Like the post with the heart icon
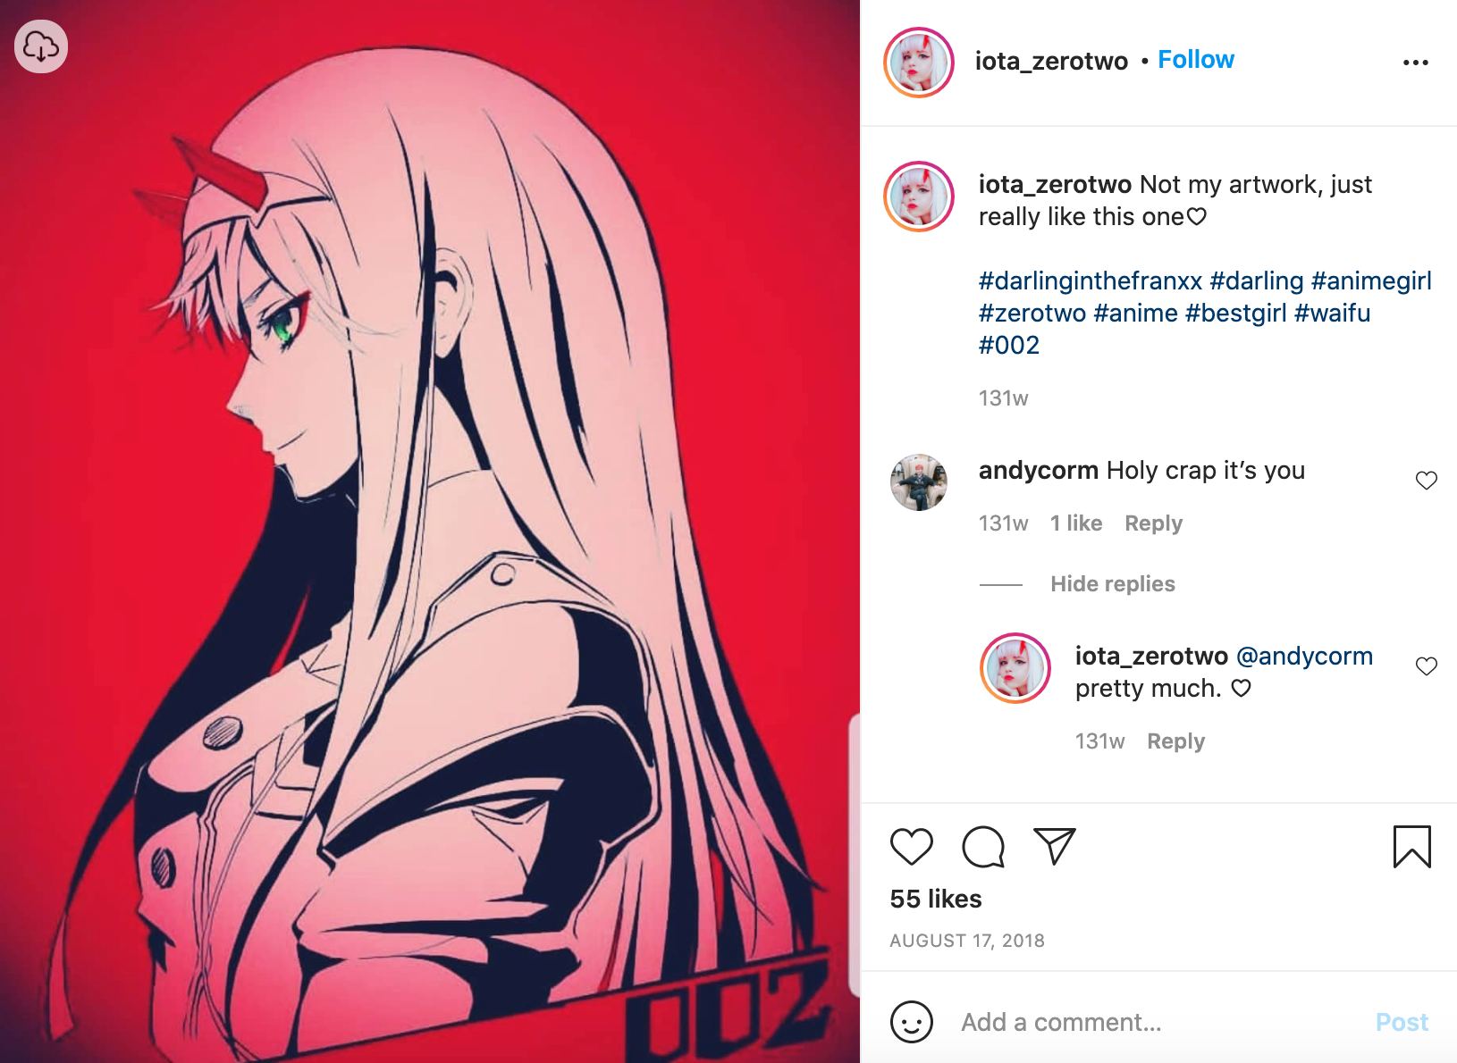Image resolution: width=1457 pixels, height=1063 pixels. pos(911,846)
